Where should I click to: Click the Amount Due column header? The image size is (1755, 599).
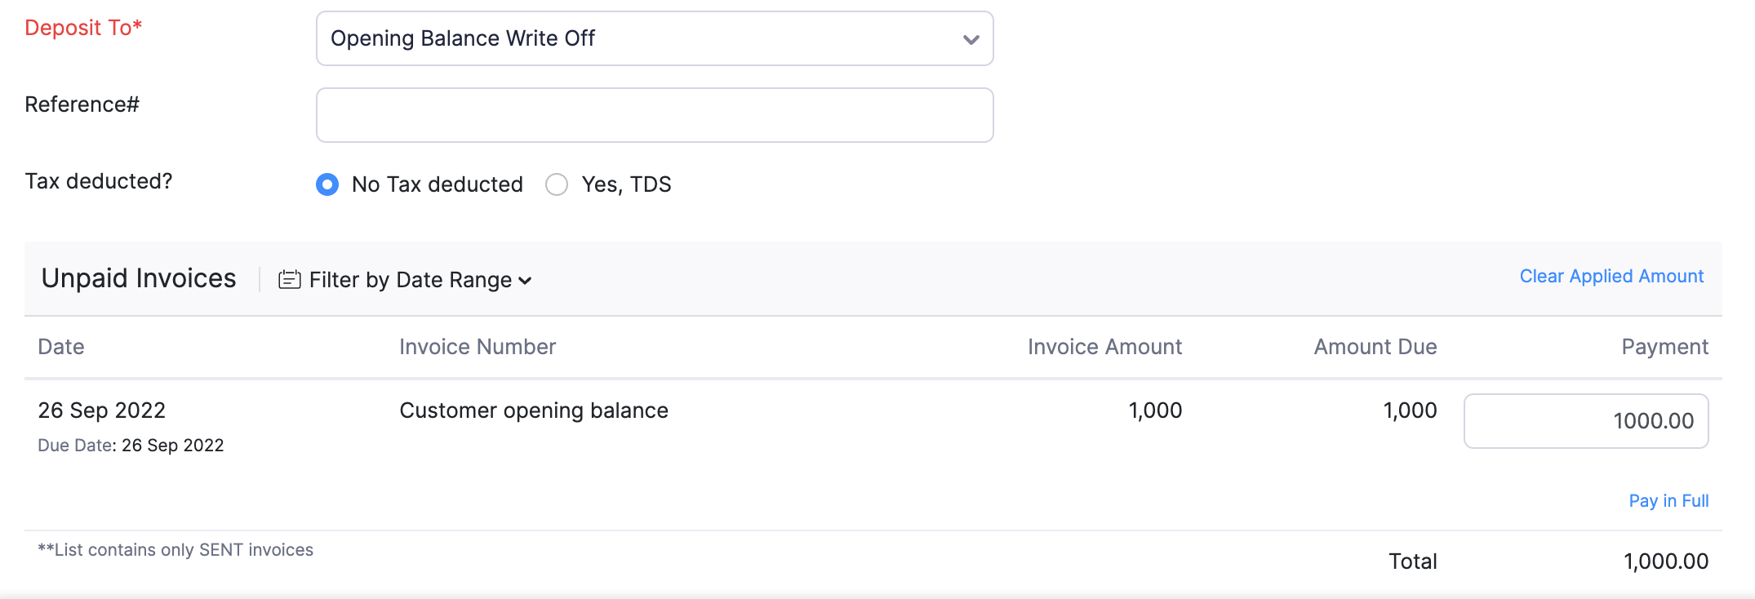click(x=1375, y=347)
